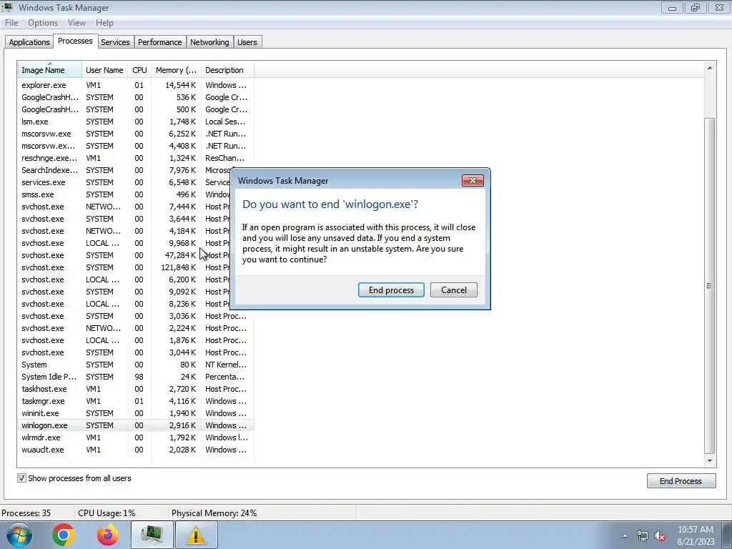The image size is (732, 549).
Task: Launch Google Chrome from the taskbar
Action: pyautogui.click(x=64, y=535)
